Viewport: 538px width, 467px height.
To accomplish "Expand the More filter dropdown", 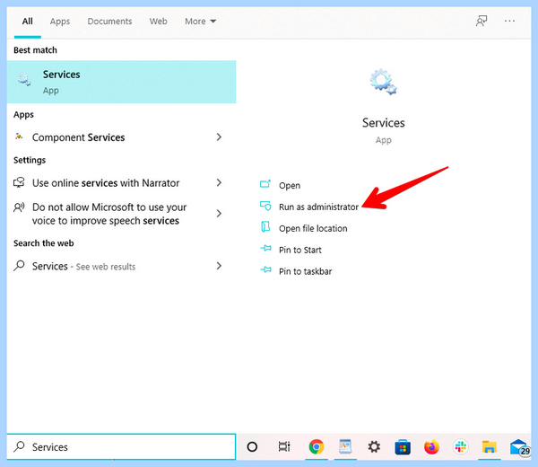I will pyautogui.click(x=200, y=22).
